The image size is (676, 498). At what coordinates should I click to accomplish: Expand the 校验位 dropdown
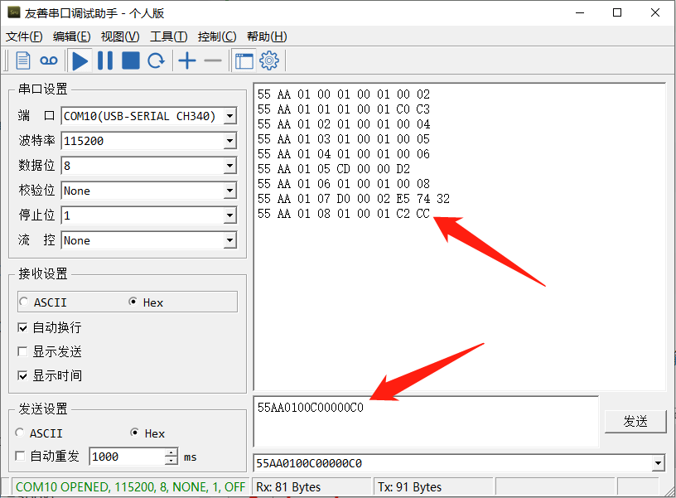tap(229, 191)
